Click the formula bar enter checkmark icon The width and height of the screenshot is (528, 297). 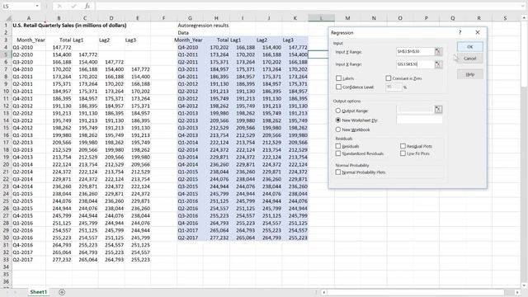click(x=73, y=6)
